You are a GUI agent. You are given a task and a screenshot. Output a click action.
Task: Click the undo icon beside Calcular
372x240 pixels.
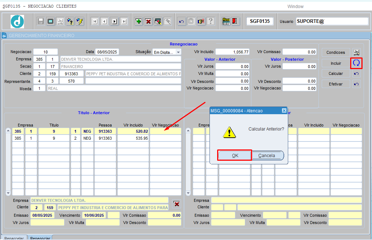356,73
